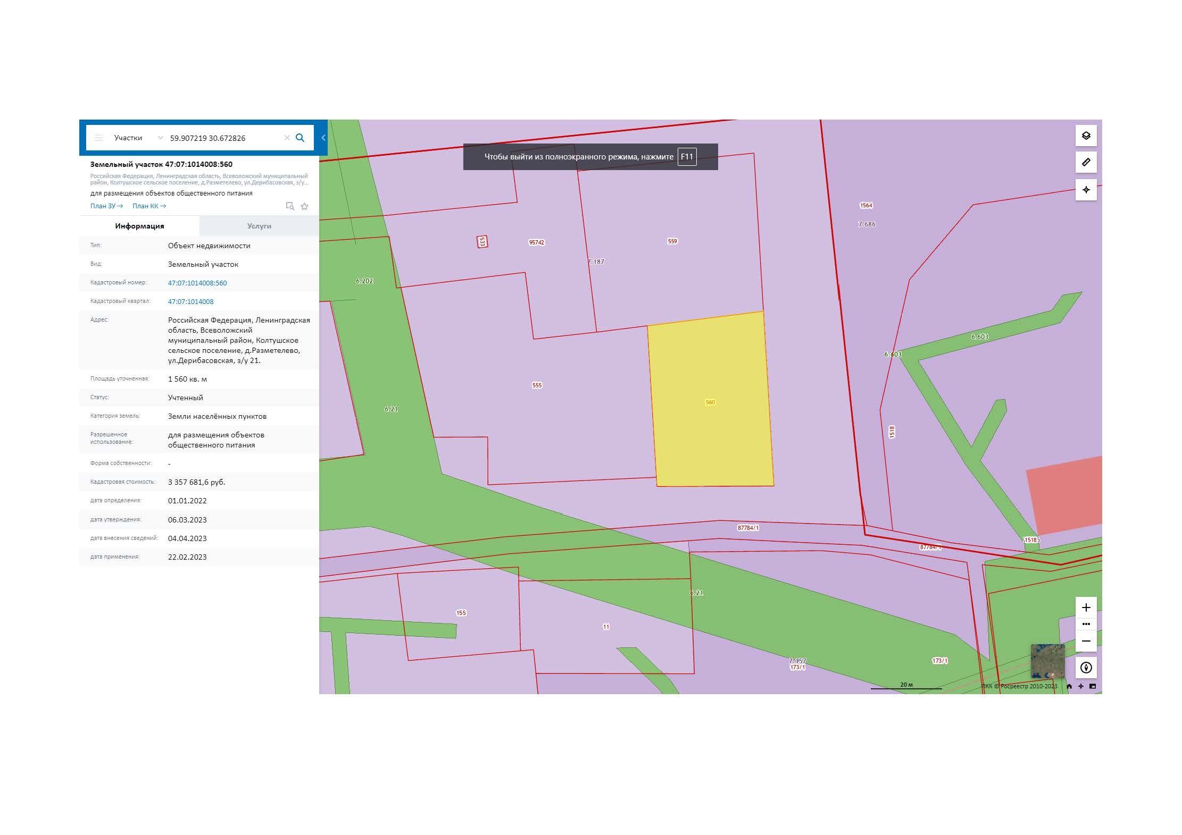Click the 7.187 zone label
The height and width of the screenshot is (835, 1182).
click(x=596, y=262)
